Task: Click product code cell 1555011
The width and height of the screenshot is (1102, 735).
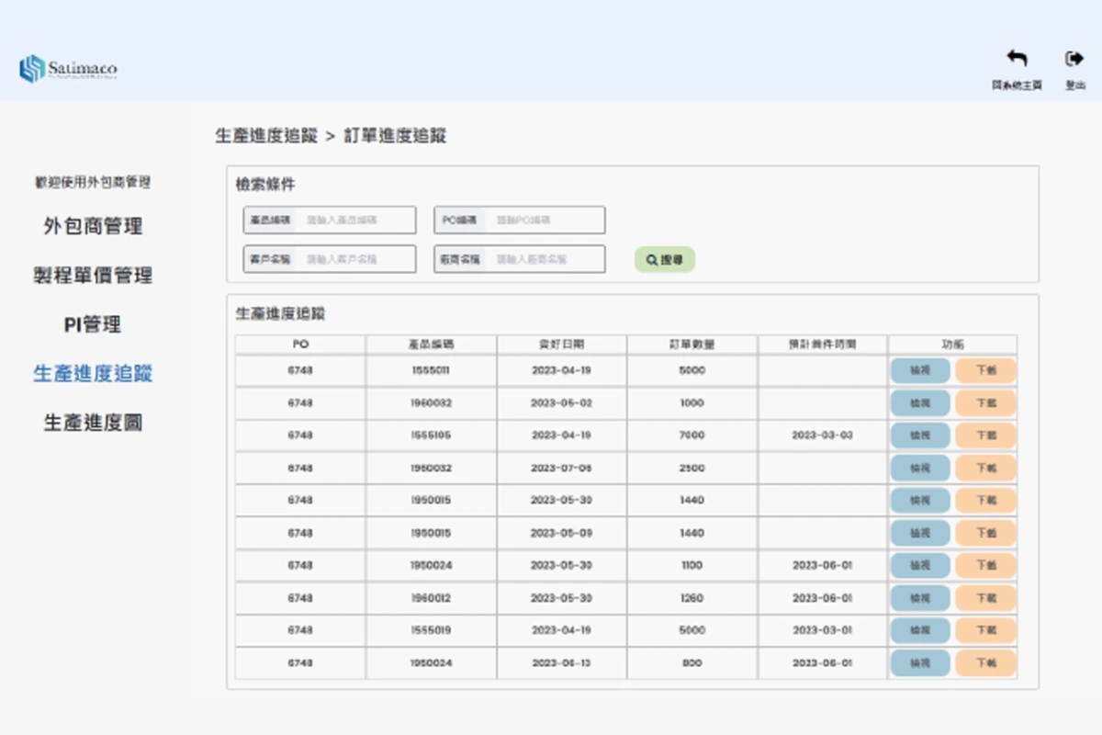Action: (431, 371)
